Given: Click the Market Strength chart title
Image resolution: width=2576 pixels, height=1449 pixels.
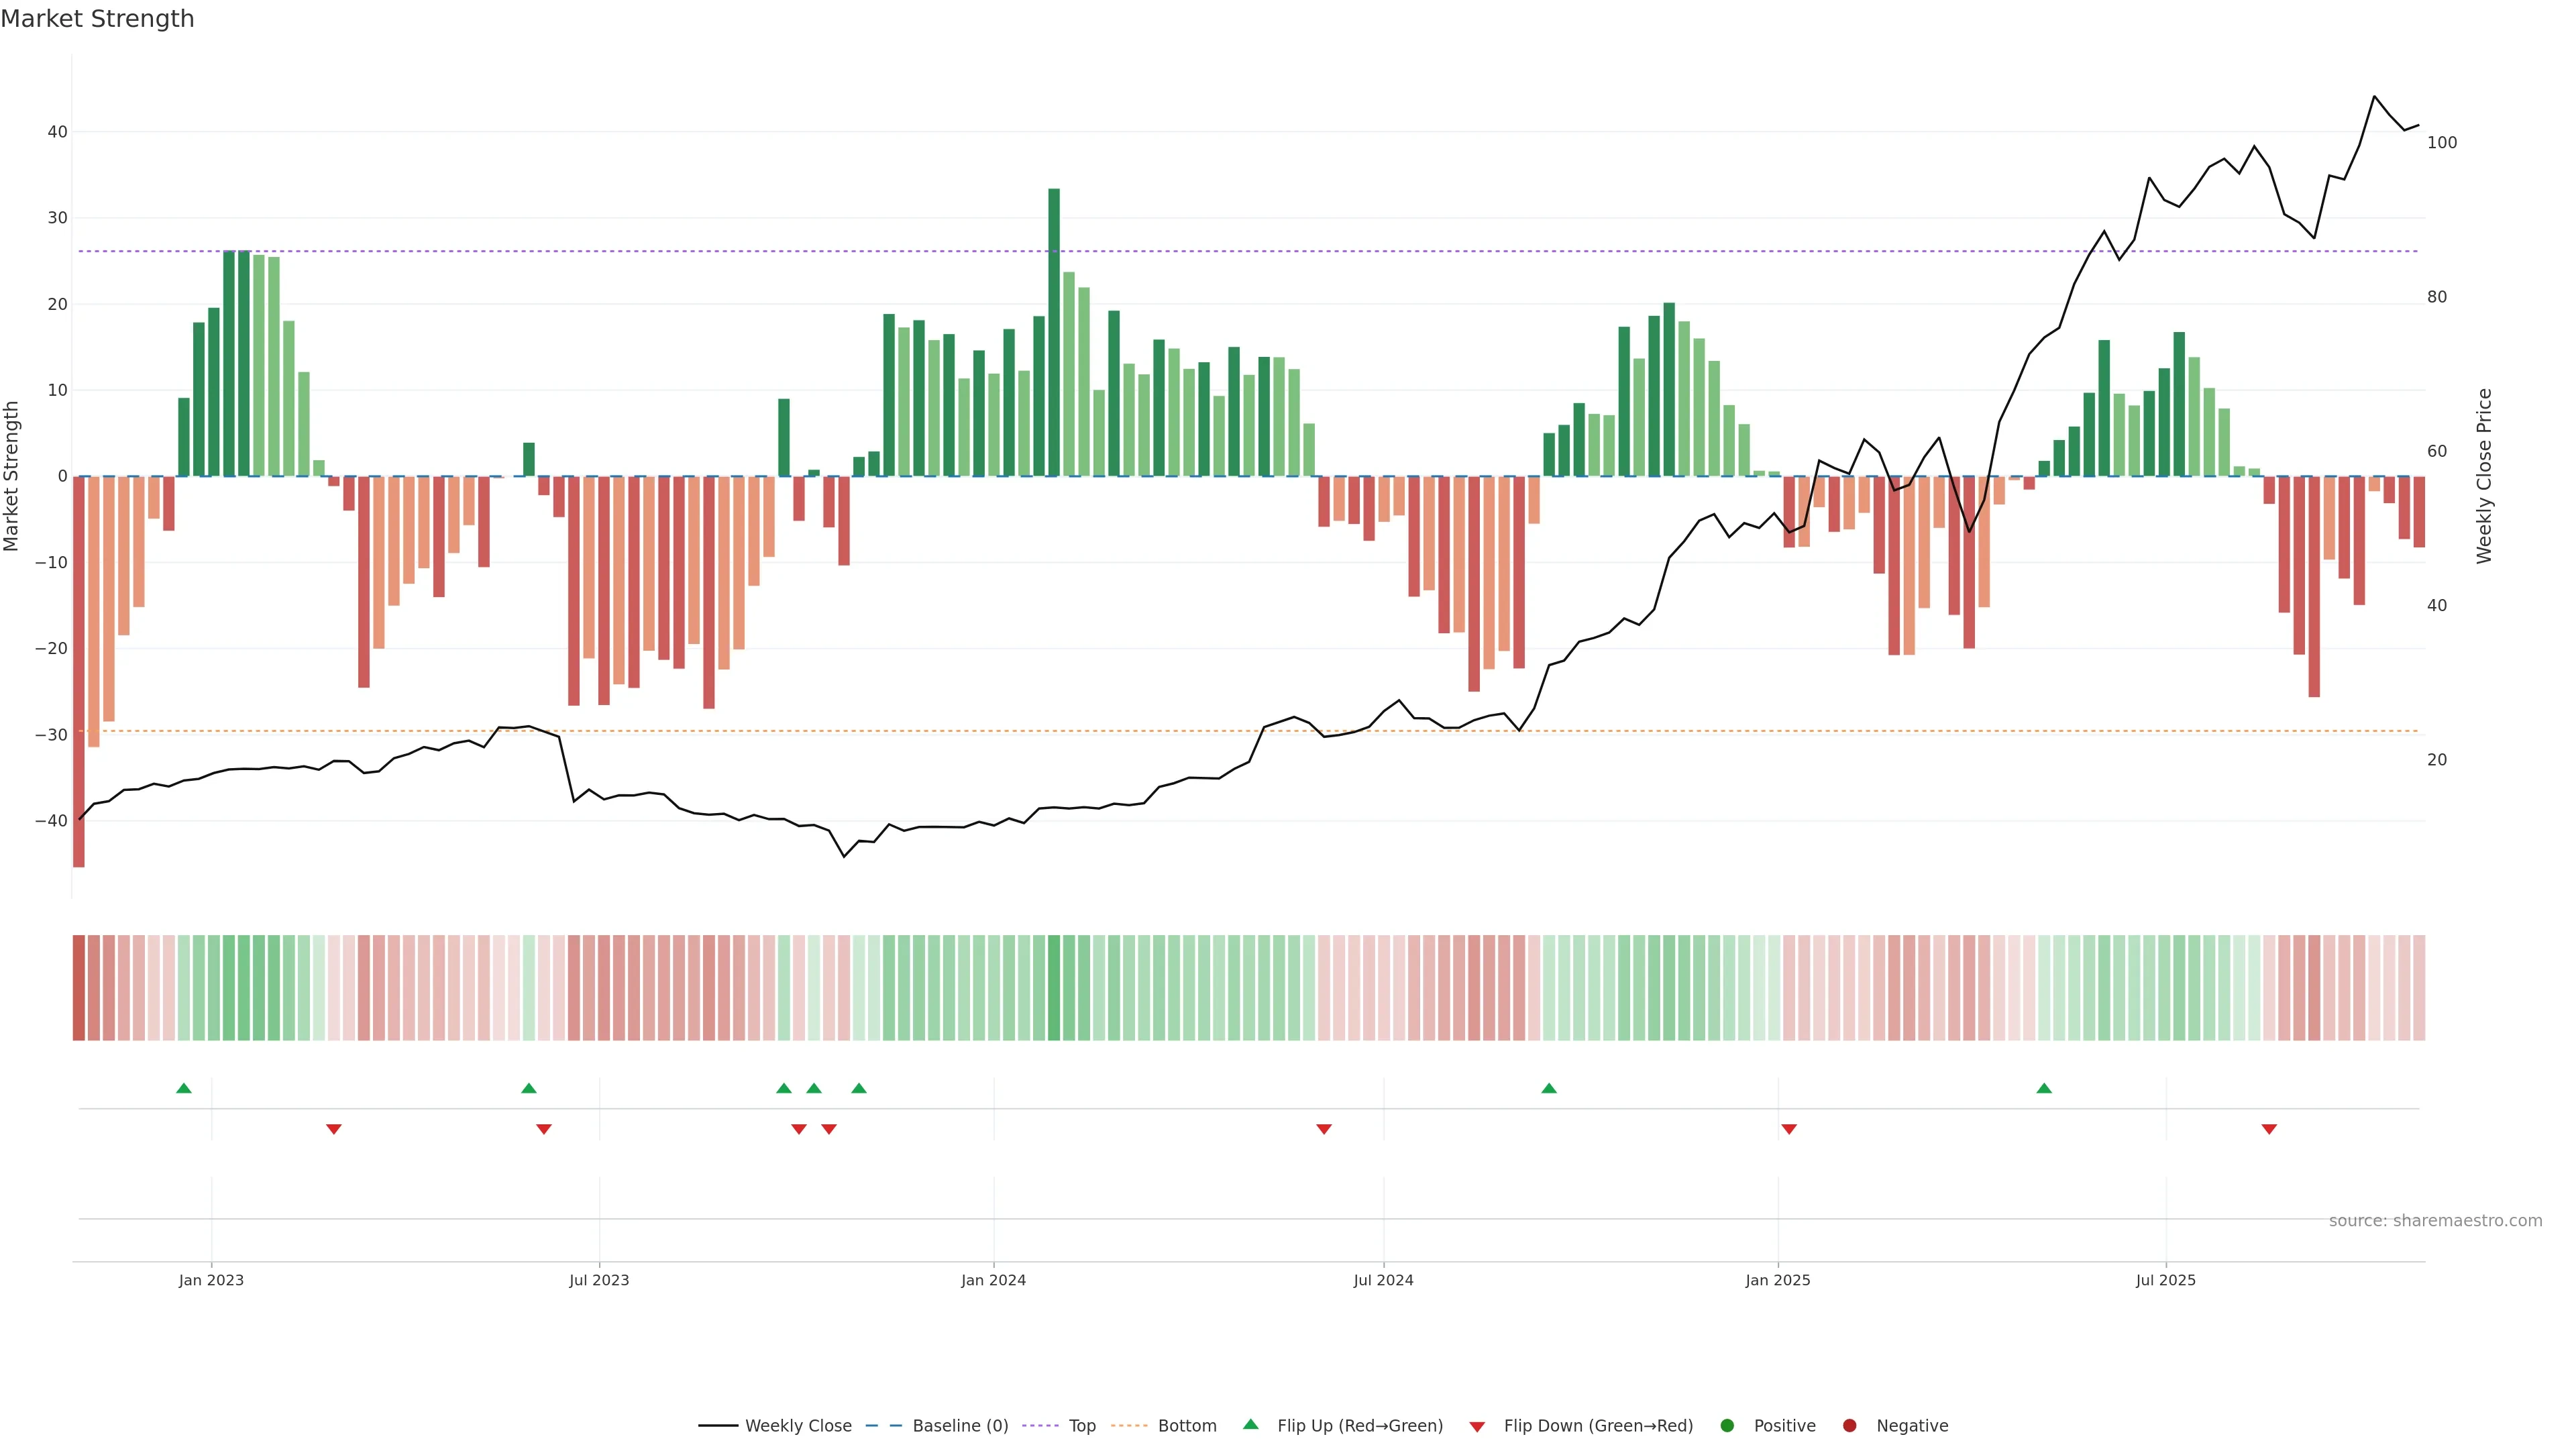Looking at the screenshot, I should (97, 19).
